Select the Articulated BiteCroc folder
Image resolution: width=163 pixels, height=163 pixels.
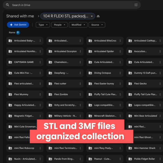[x=105, y=41]
